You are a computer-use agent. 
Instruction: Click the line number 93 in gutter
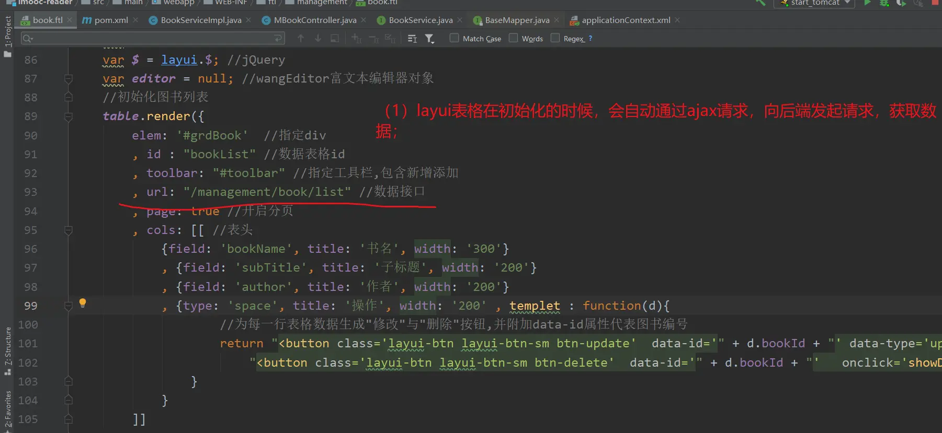[x=31, y=192]
